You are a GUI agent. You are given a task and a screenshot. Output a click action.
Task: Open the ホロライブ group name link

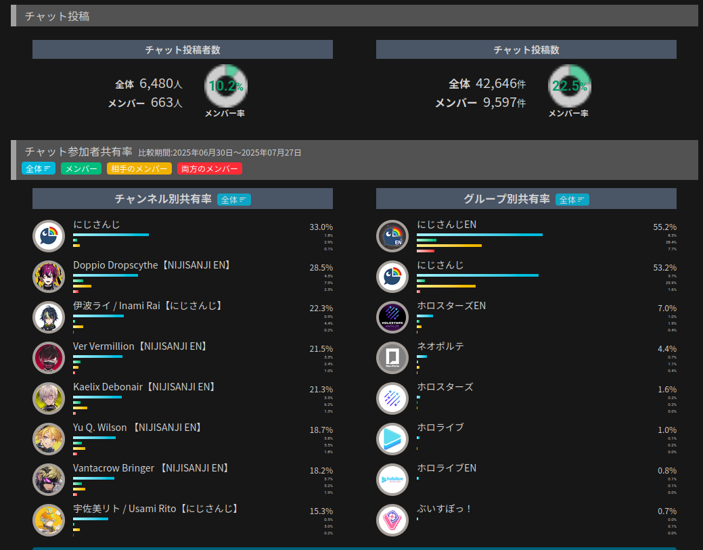tap(440, 428)
